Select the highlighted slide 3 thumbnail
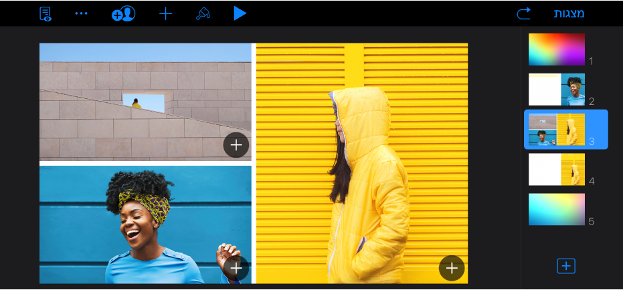Image resolution: width=623 pixels, height=290 pixels. (556, 130)
